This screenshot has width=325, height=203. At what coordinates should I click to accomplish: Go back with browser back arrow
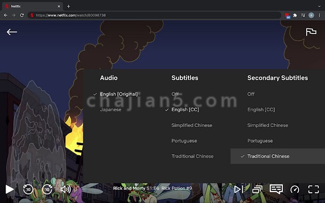click(6, 15)
